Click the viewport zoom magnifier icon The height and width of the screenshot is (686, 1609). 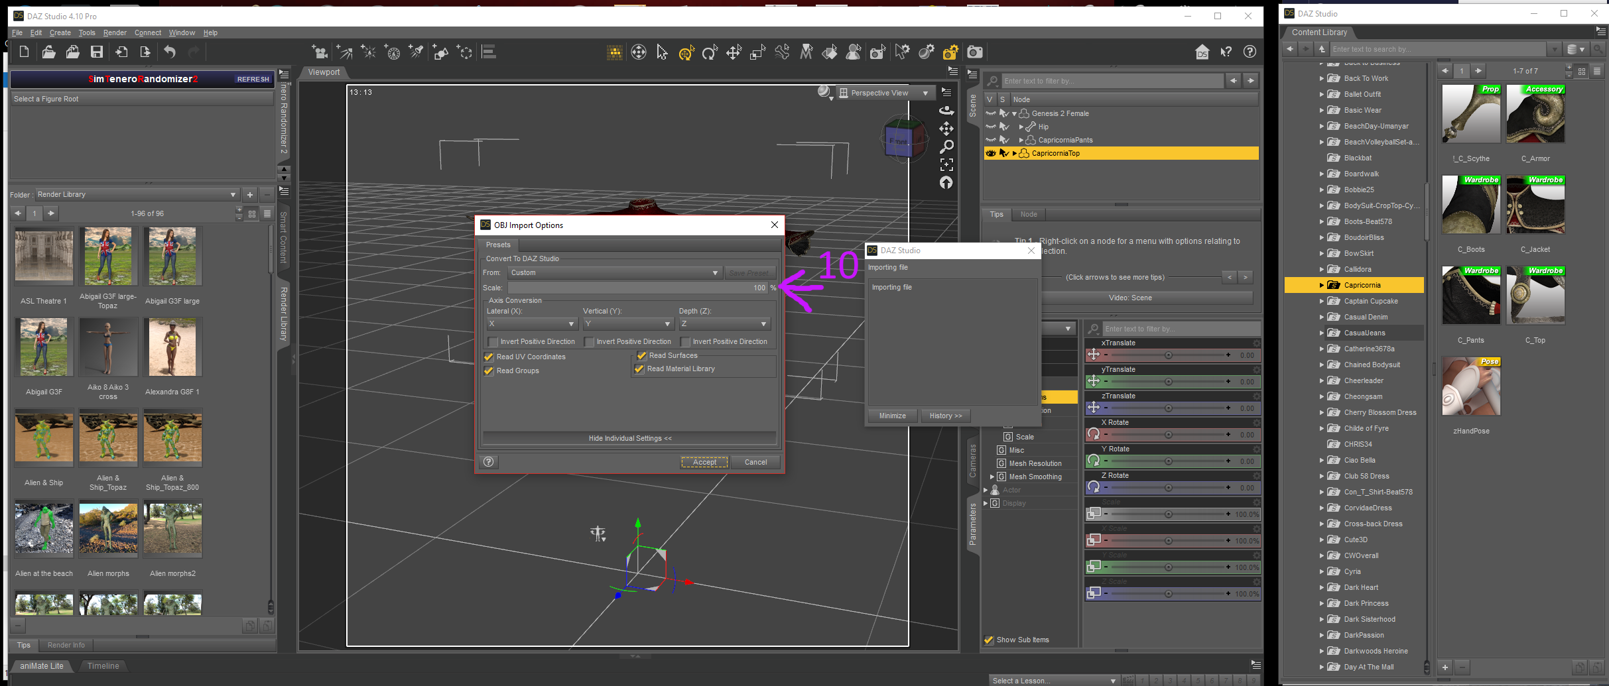(x=946, y=146)
